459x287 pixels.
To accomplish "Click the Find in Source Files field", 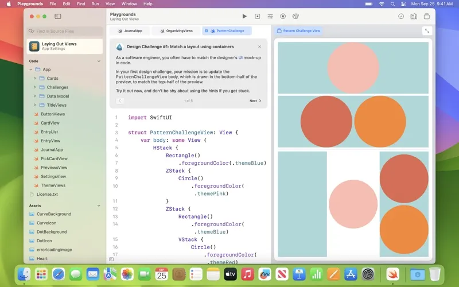I will (65, 31).
